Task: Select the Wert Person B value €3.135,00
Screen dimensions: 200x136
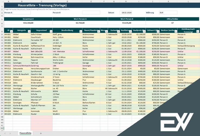Action: pos(127,23)
